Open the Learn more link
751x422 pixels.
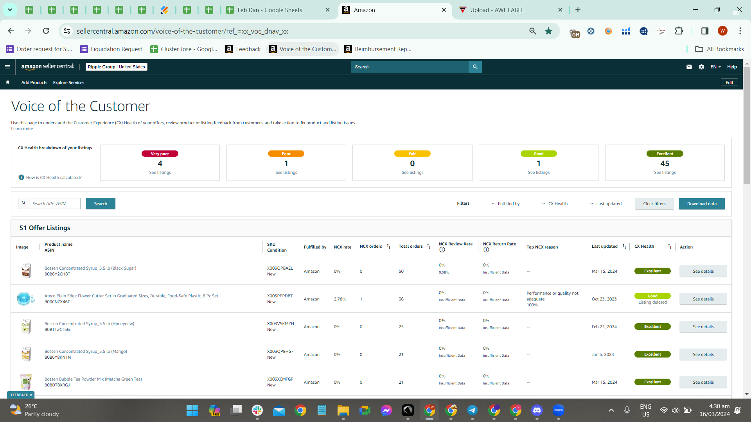coord(22,129)
